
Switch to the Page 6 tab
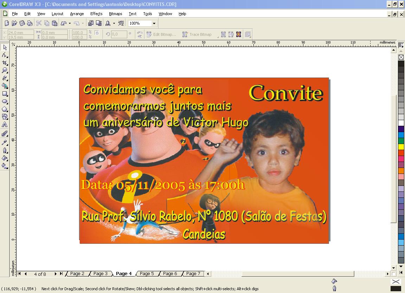tap(170, 273)
